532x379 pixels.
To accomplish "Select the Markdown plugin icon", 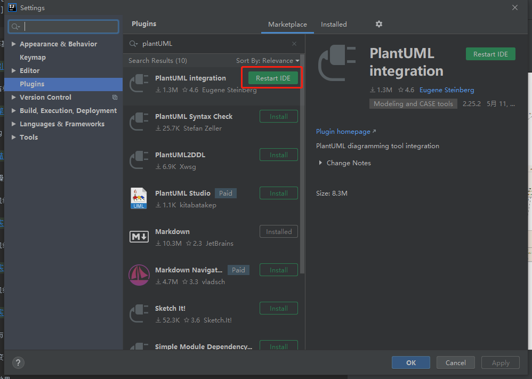I will (139, 237).
